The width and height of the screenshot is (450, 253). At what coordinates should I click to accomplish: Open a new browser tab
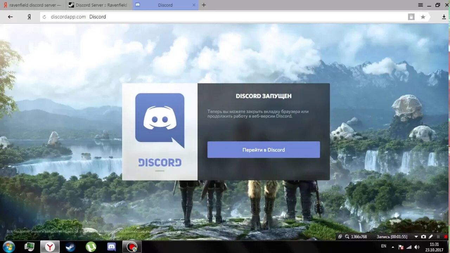click(x=204, y=5)
